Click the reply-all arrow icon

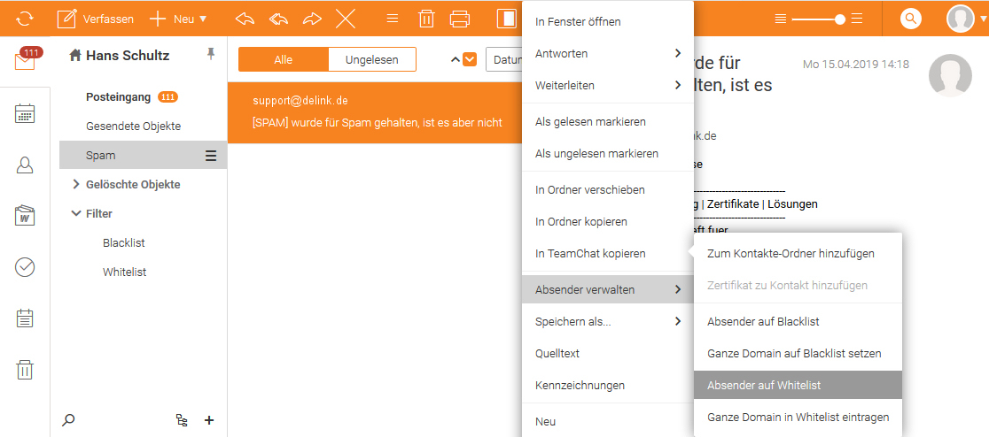coord(279,18)
